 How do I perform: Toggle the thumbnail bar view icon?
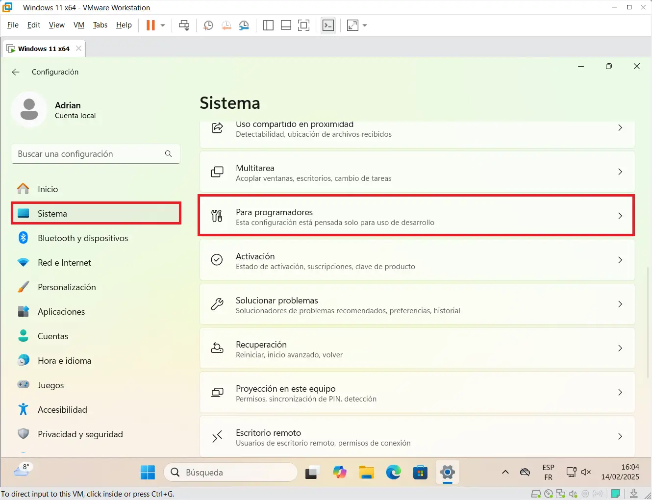tap(286, 25)
